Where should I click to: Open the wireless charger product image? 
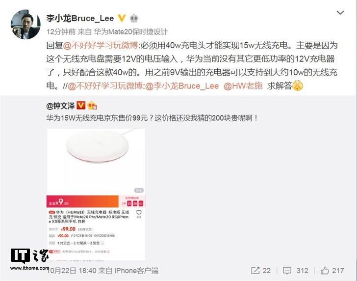click(96, 195)
